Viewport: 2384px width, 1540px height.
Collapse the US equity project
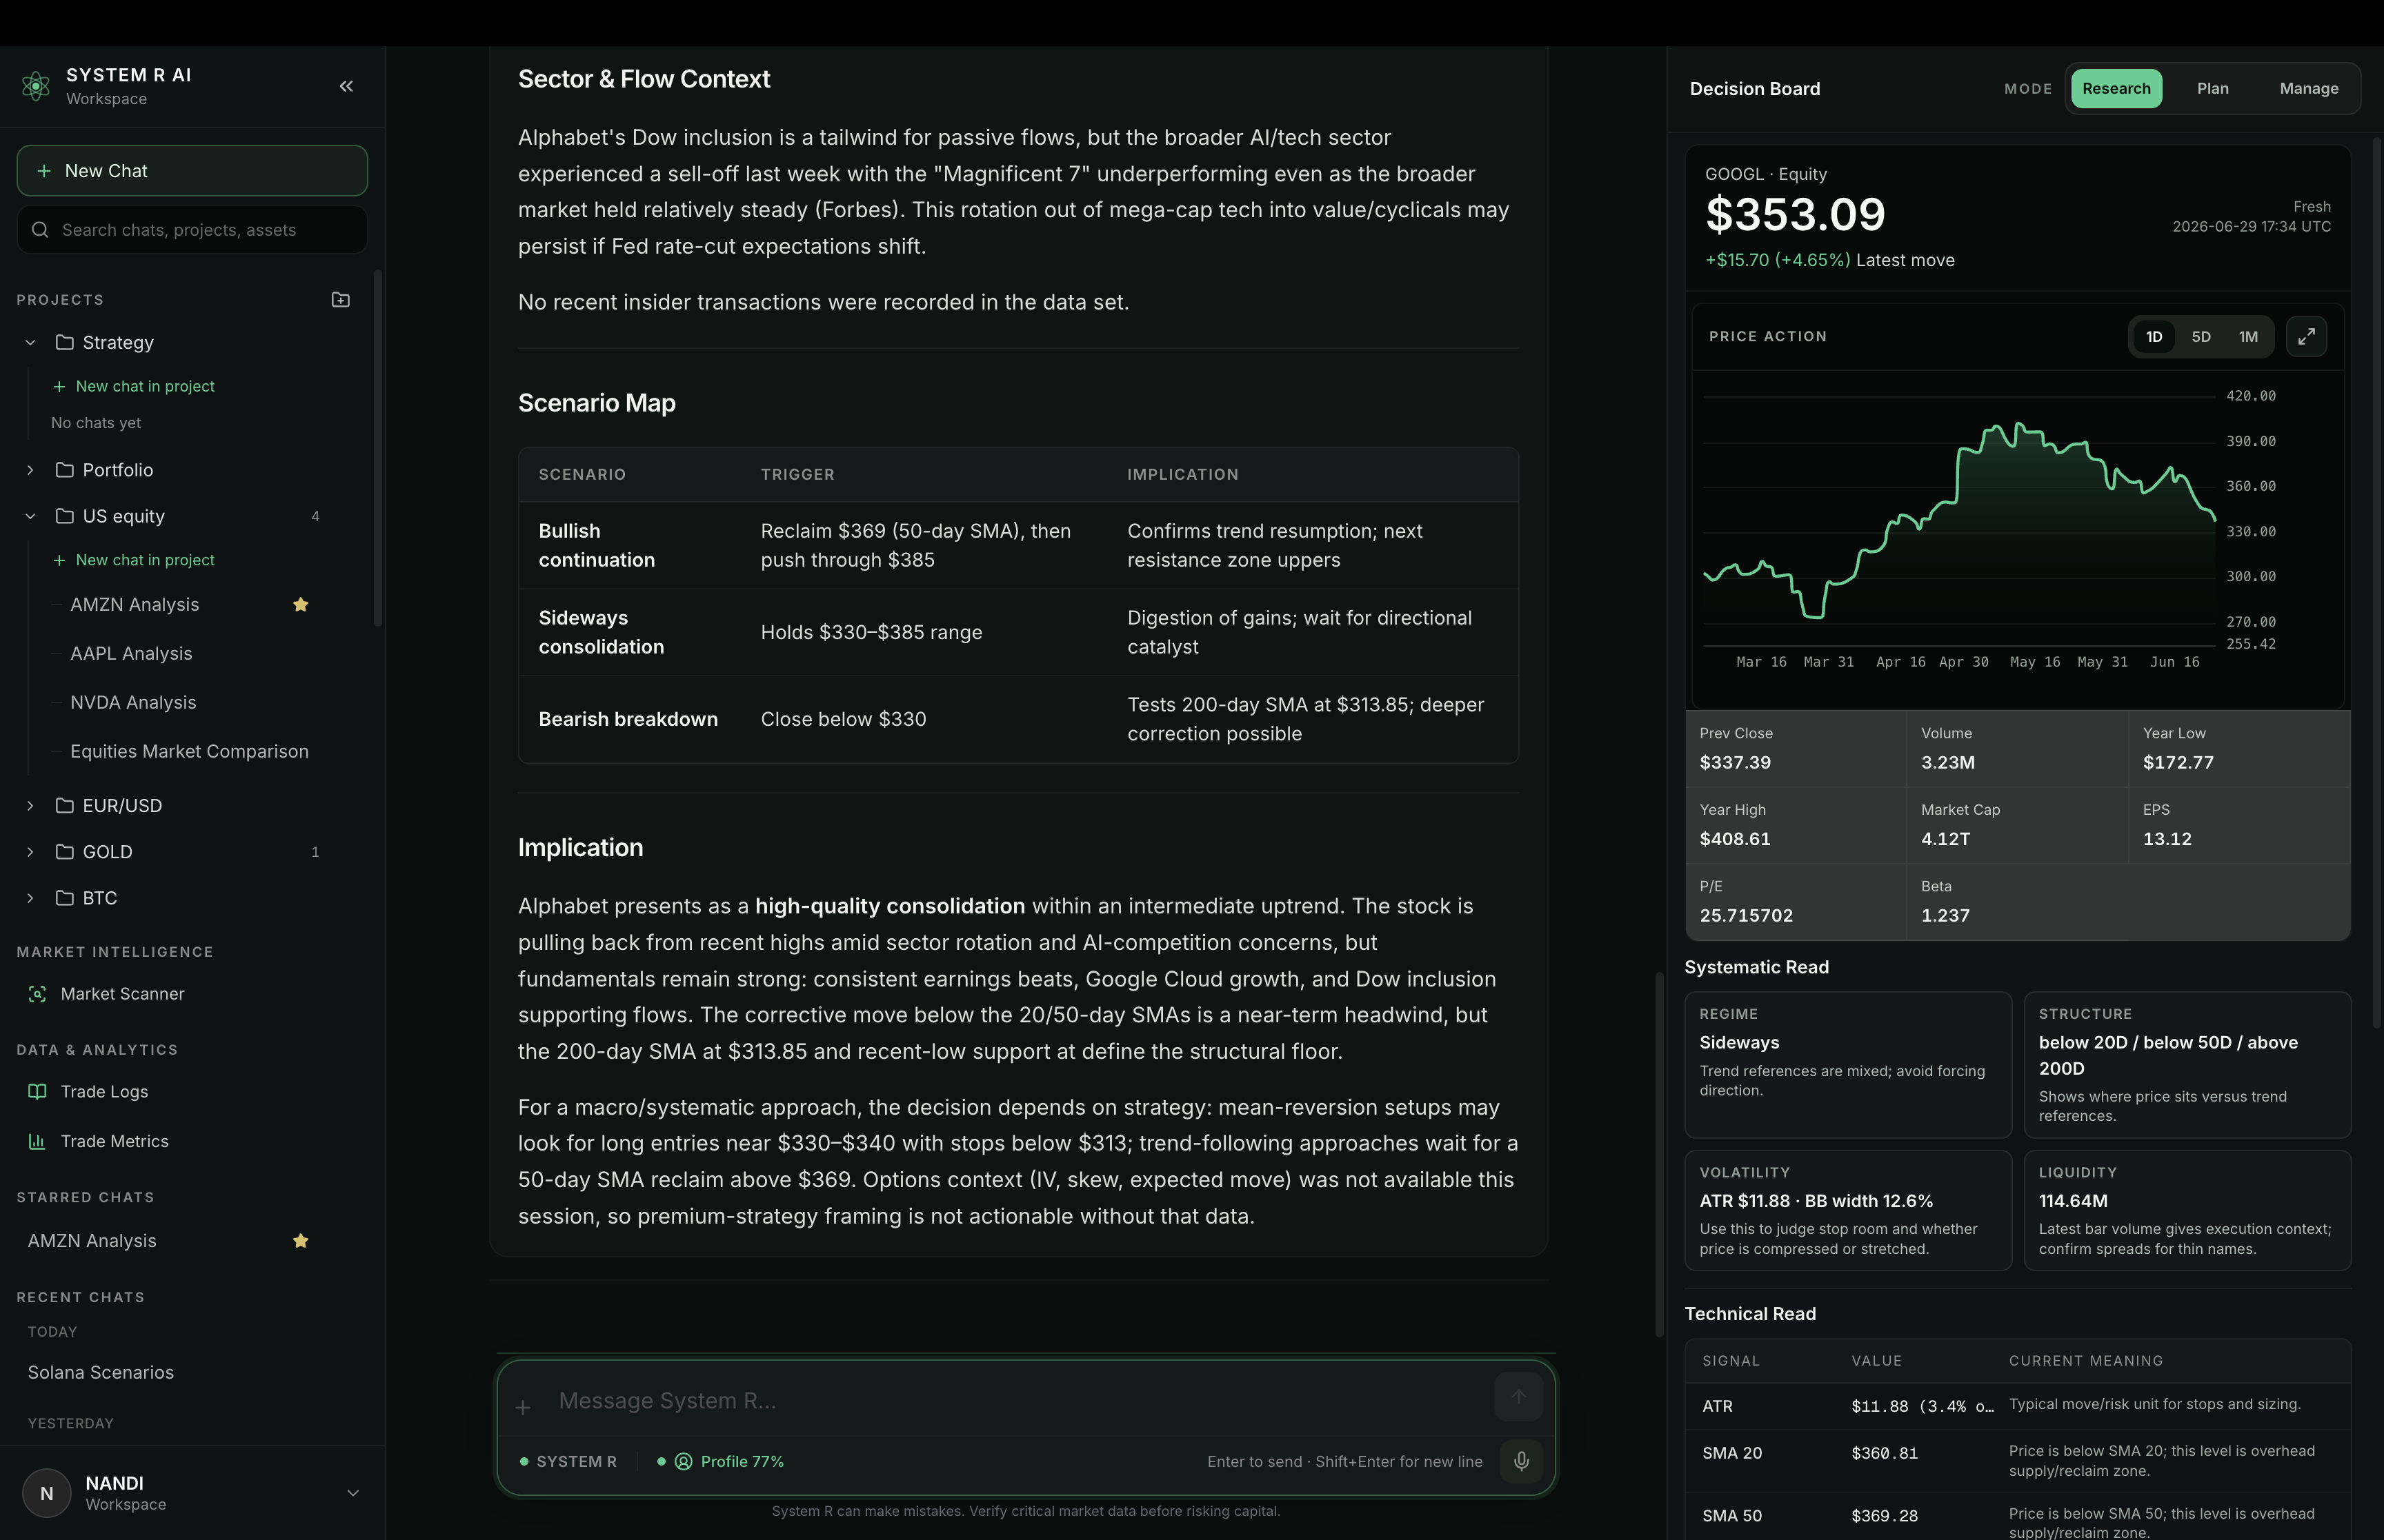click(30, 516)
